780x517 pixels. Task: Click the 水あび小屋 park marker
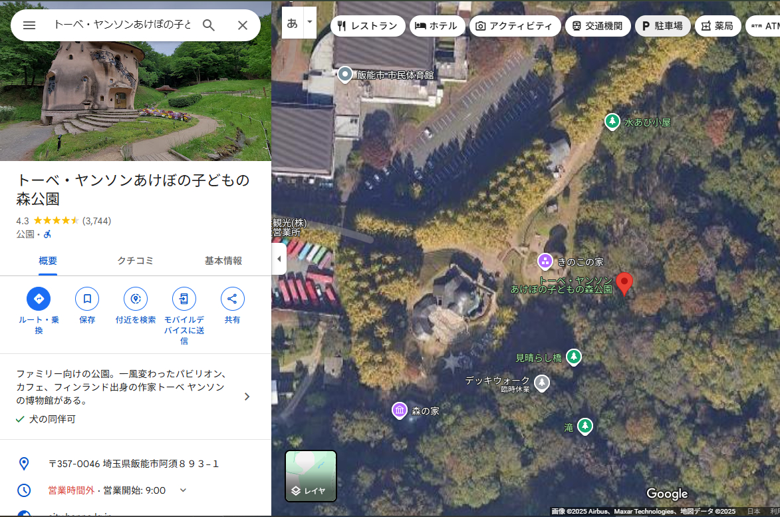pyautogui.click(x=612, y=121)
